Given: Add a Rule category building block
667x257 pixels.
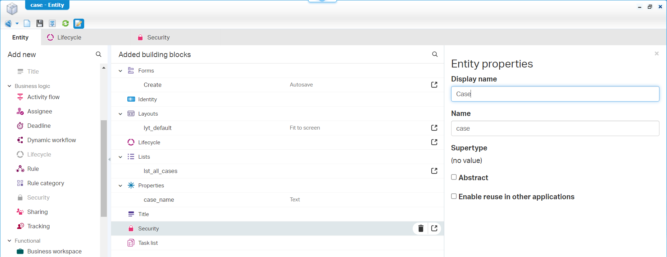Looking at the screenshot, I should click(x=46, y=183).
